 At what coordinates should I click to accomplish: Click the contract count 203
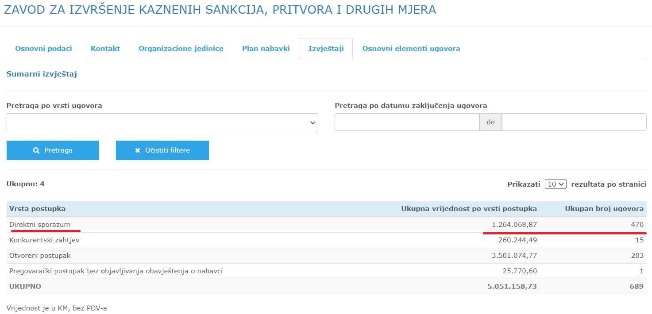point(637,256)
